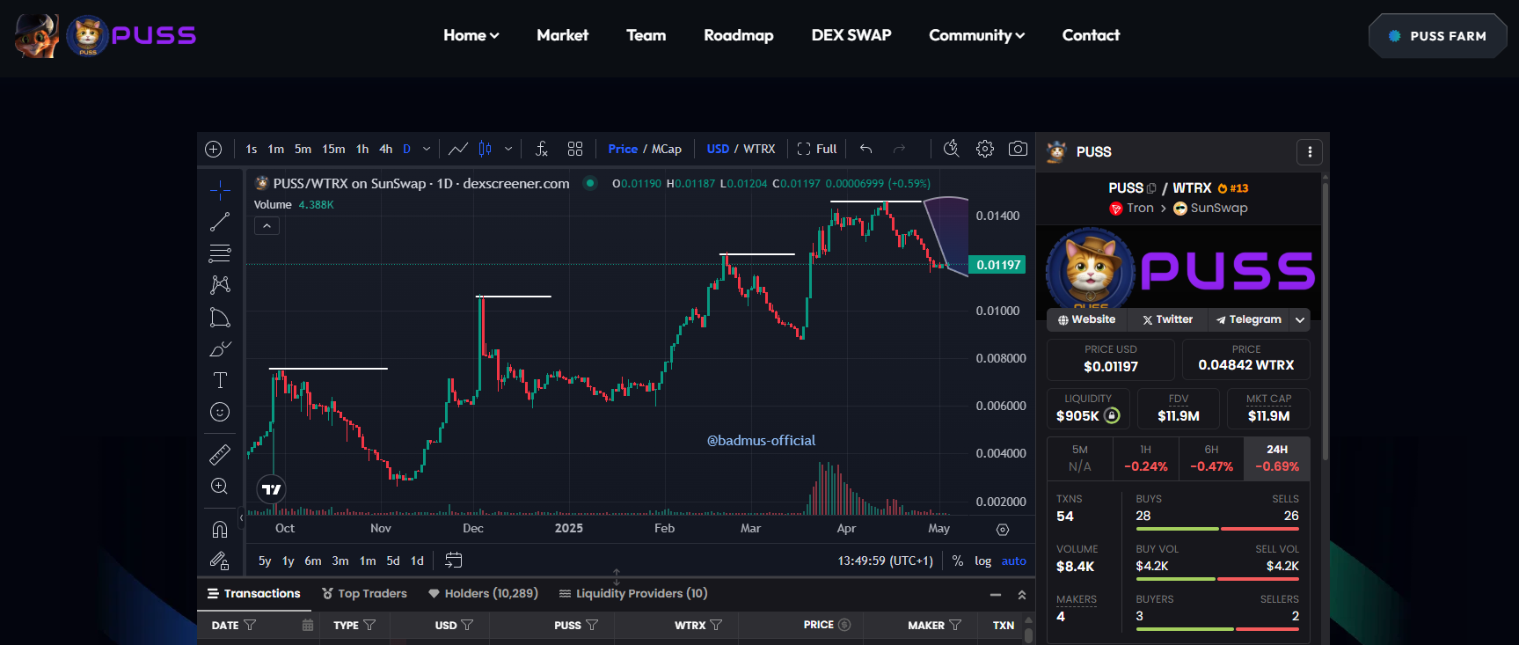This screenshot has width=1519, height=645.
Task: Go to the Market page
Action: [562, 35]
